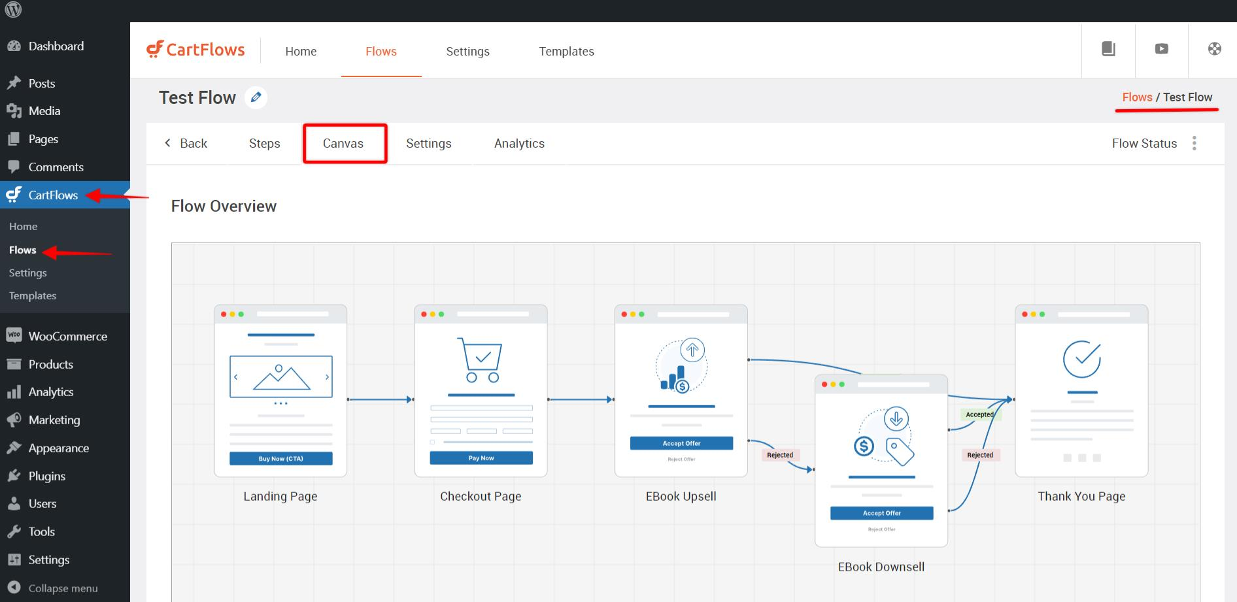Switch to the Canvas tab
This screenshot has width=1237, height=602.
[343, 143]
